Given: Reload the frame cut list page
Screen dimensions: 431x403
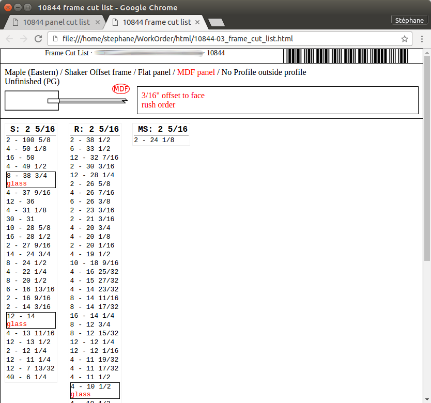Looking at the screenshot, I should [38, 39].
